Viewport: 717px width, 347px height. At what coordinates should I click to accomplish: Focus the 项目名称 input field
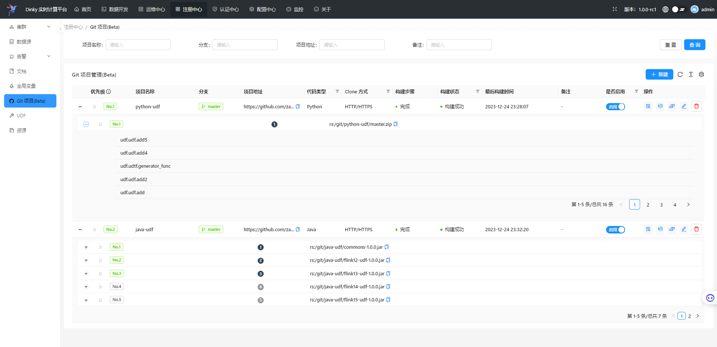tap(138, 45)
